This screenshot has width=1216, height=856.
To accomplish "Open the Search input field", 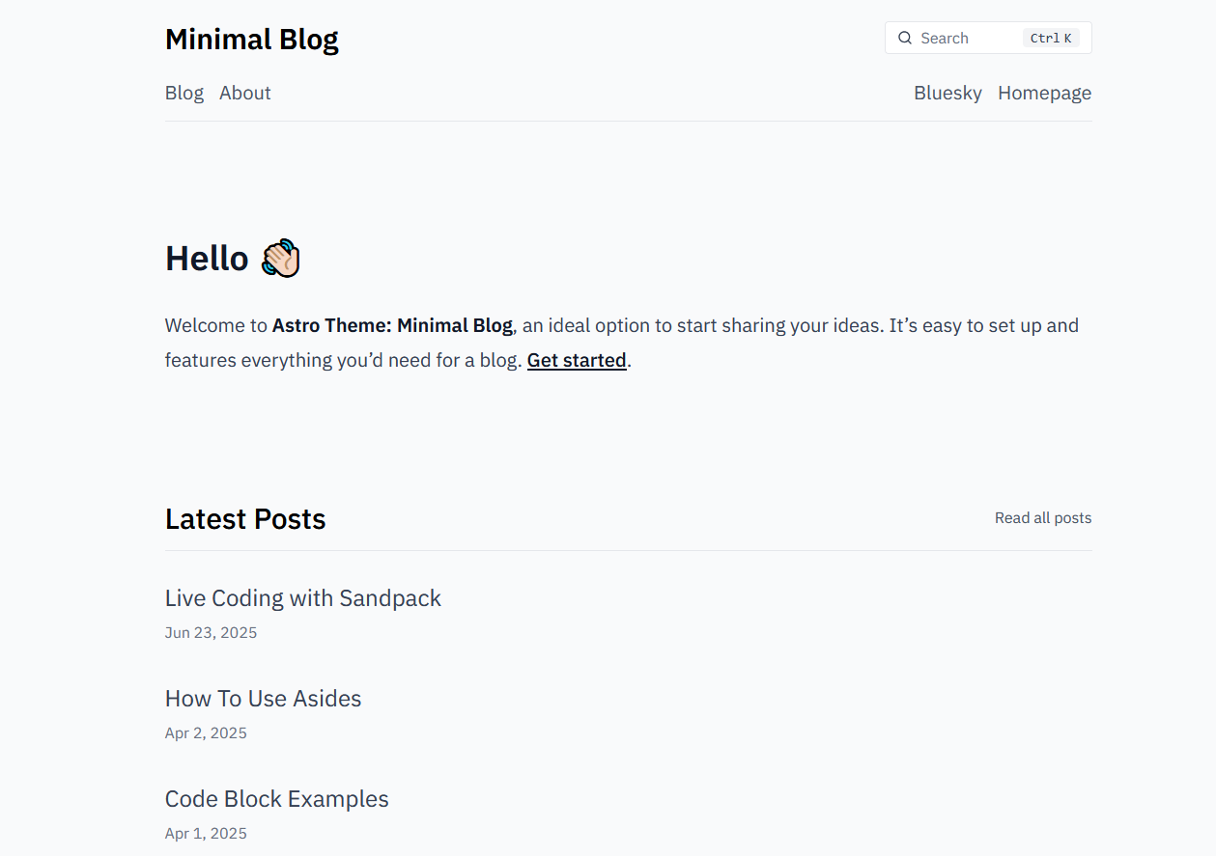I will point(966,38).
